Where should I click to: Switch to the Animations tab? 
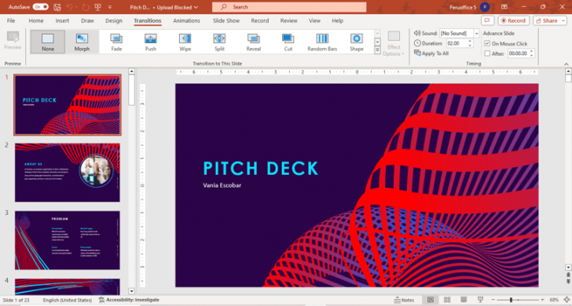(x=186, y=20)
